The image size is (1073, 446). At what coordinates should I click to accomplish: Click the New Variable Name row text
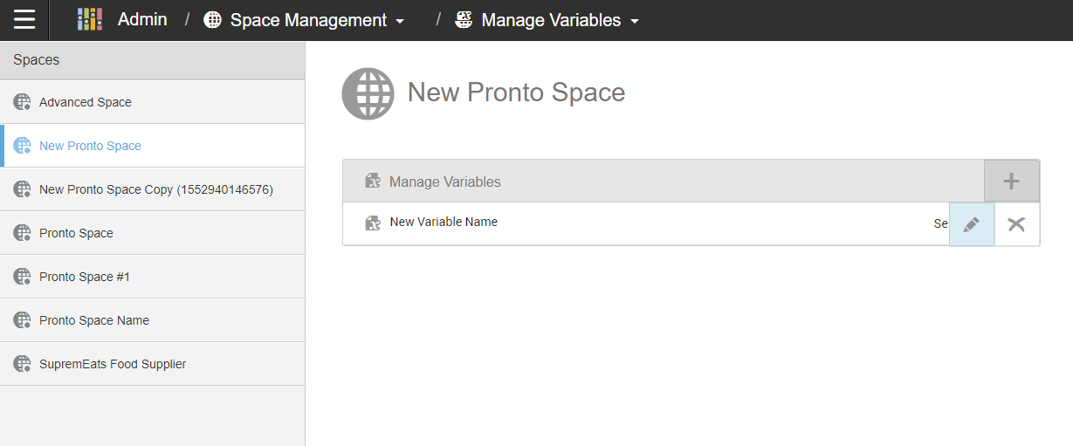pos(444,223)
